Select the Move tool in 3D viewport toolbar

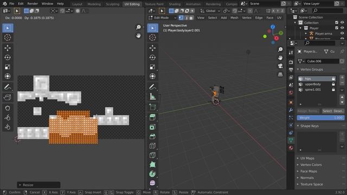click(x=152, y=48)
